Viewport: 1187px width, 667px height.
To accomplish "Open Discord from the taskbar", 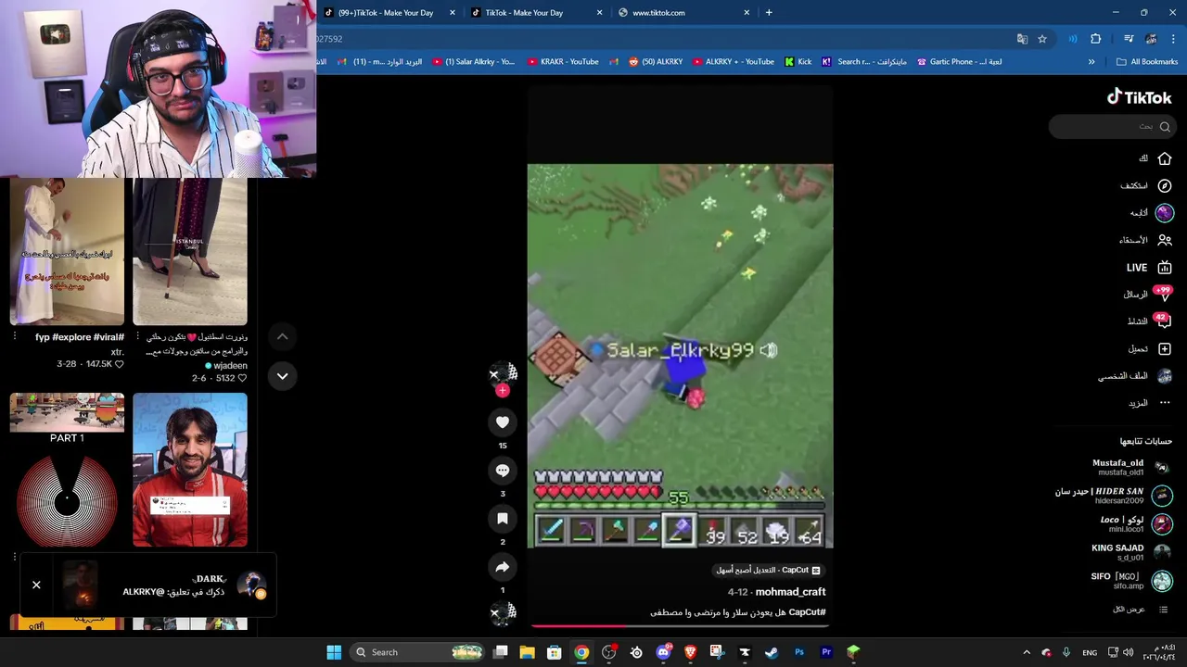I will (663, 652).
